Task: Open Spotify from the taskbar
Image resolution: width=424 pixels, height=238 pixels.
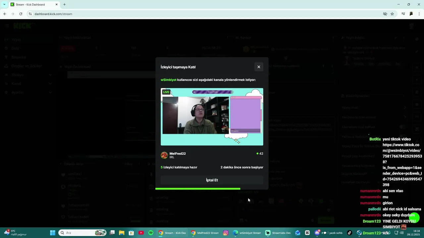Action: pyautogui.click(x=151, y=233)
